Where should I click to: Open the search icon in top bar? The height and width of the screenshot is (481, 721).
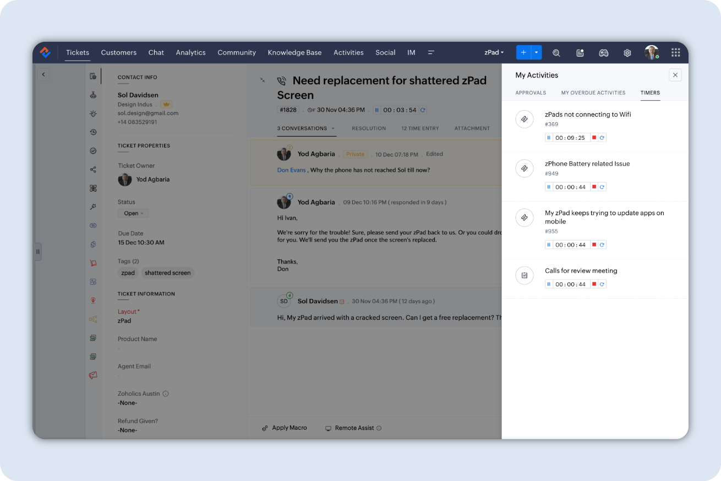(556, 53)
